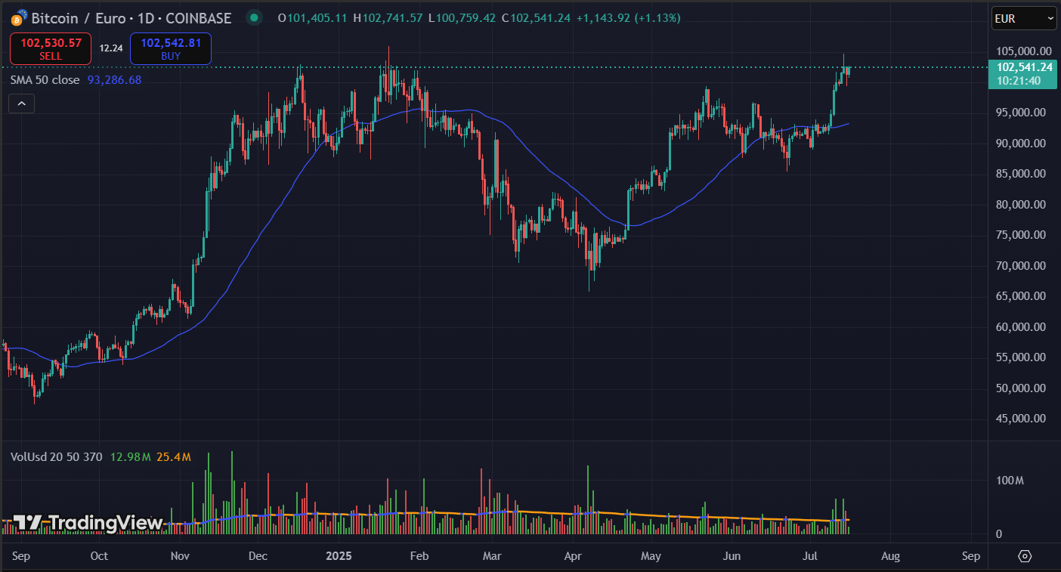Click the 75,000.00 price axis label
Screen dimensions: 1061x572
tap(1021, 235)
